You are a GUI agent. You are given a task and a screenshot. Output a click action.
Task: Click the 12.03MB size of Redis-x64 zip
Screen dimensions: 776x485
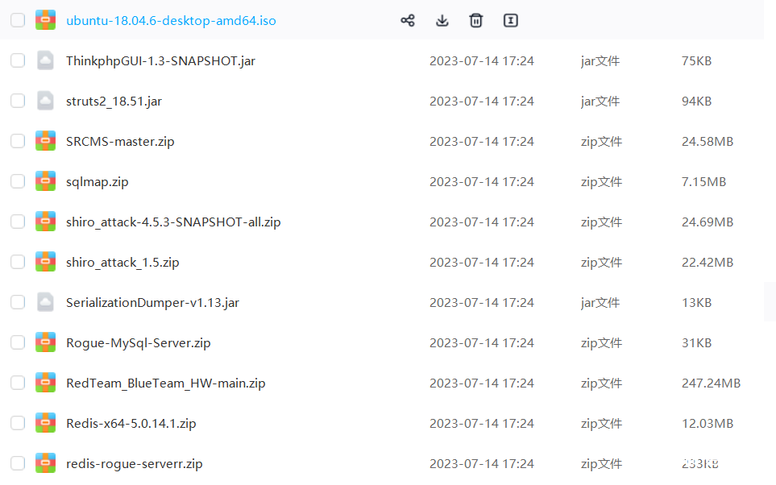[x=708, y=424]
